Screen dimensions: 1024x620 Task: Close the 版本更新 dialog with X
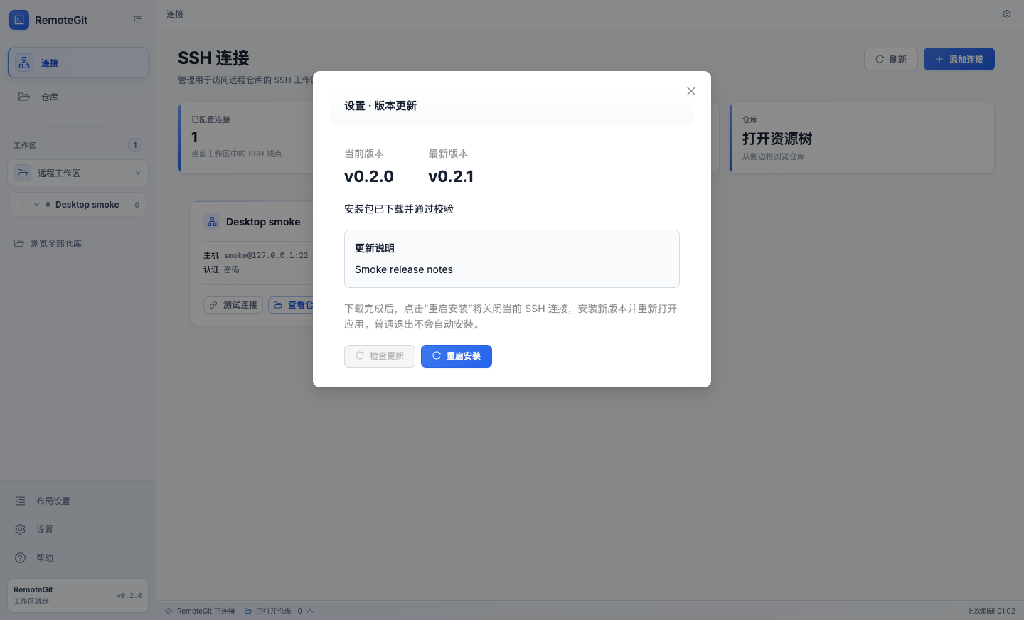pyautogui.click(x=691, y=91)
